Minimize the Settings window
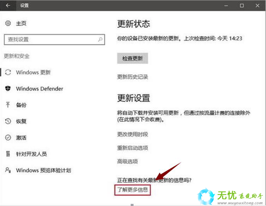Screen dimensions: 266x206 [x=226, y=6]
